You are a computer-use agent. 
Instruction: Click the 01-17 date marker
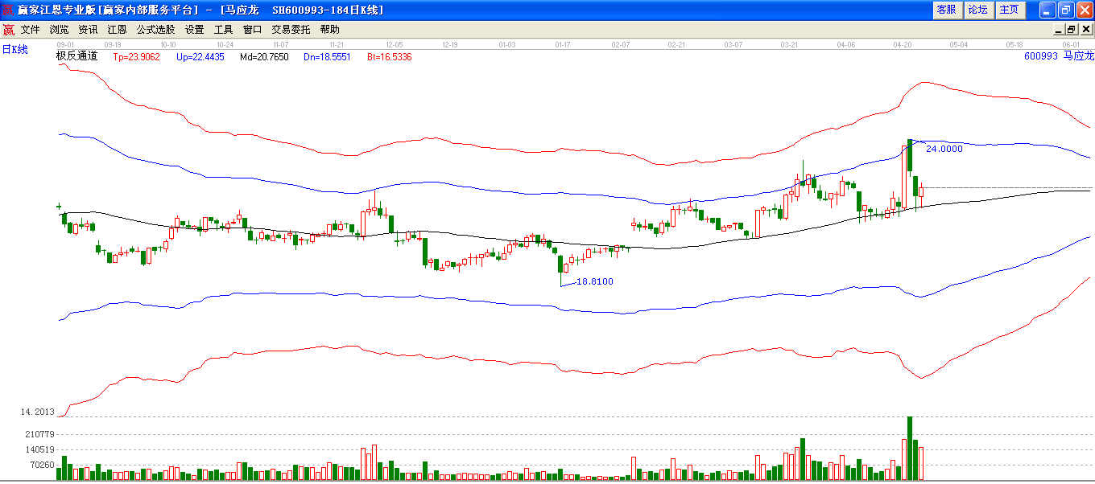[x=563, y=45]
